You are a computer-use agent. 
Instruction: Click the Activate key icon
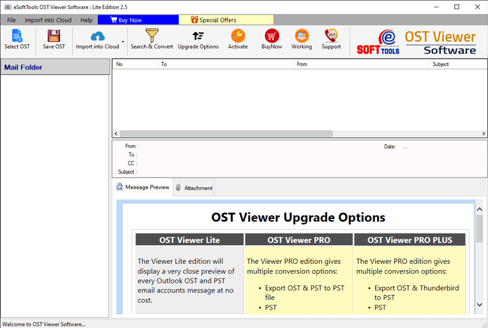coord(238,36)
